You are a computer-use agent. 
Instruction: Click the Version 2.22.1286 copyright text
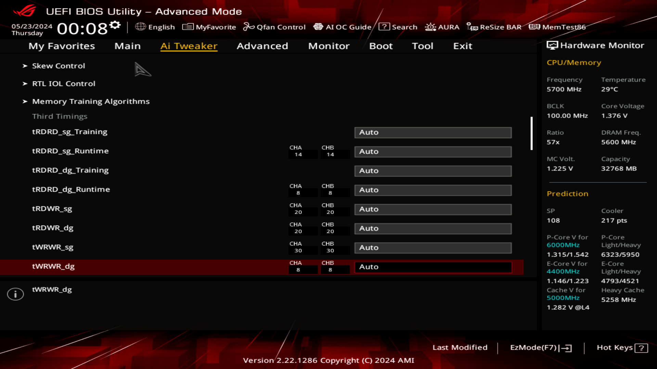pos(328,360)
